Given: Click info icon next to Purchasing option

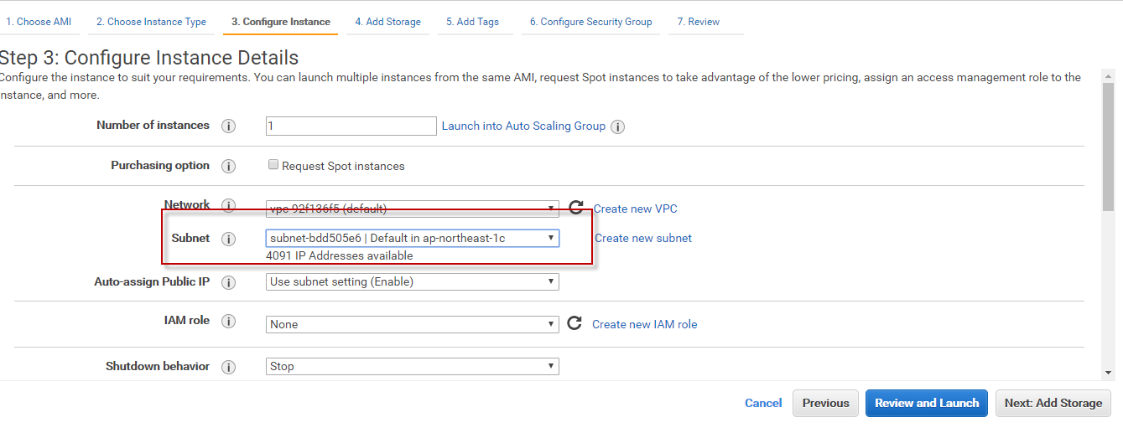Looking at the screenshot, I should [228, 167].
